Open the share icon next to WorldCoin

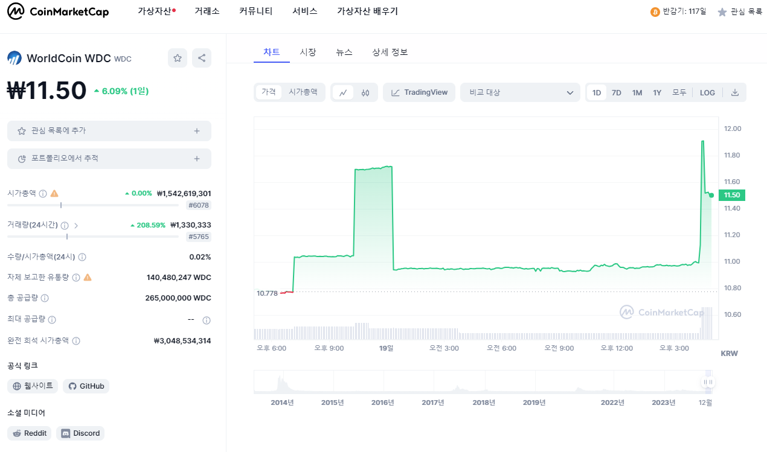click(202, 58)
